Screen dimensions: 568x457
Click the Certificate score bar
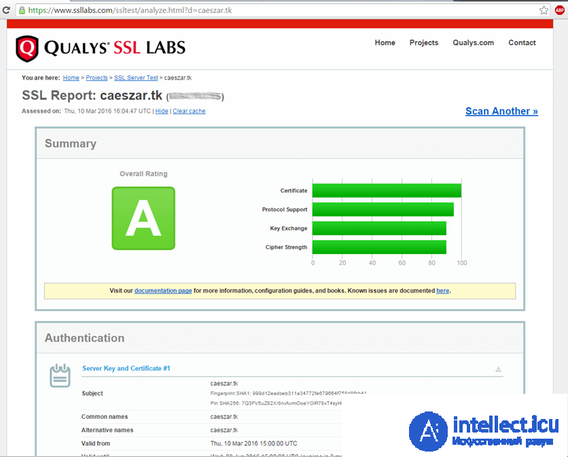(x=387, y=191)
